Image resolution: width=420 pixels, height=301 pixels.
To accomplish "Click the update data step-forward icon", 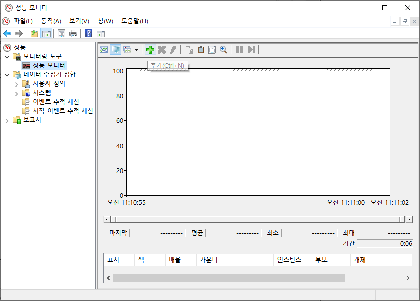I will click(251, 50).
